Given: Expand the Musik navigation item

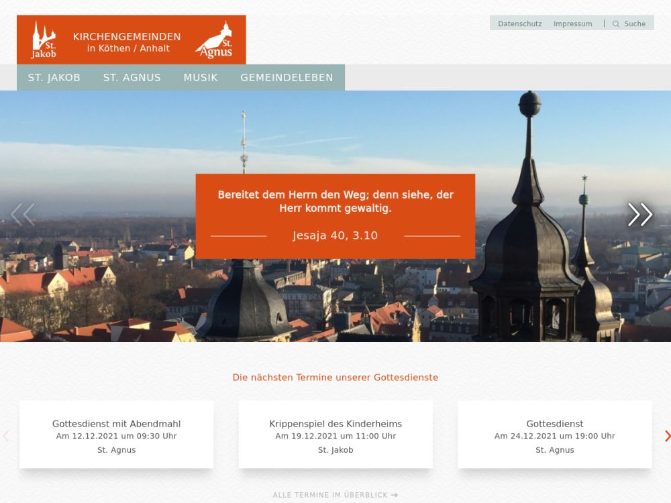Looking at the screenshot, I should click(201, 78).
